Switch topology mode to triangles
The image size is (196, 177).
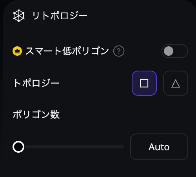click(176, 83)
